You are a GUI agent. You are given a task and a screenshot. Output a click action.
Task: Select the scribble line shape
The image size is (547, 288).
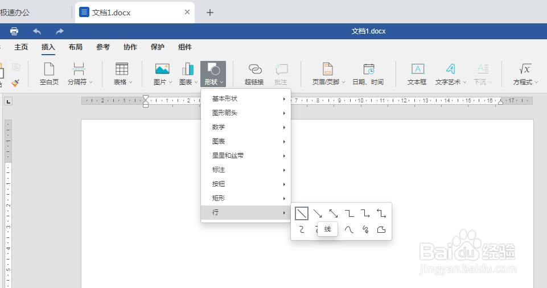(x=365, y=229)
